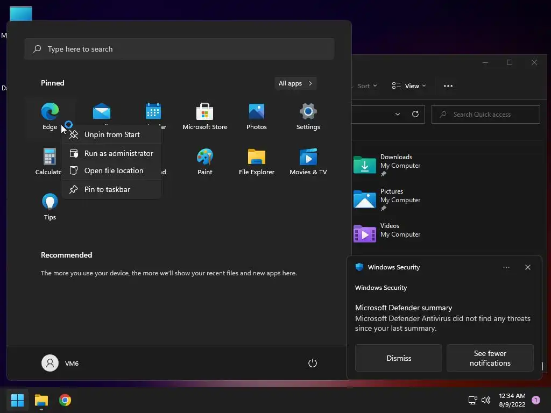The height and width of the screenshot is (413, 551).
Task: Launch Google Chrome from the taskbar
Action: click(x=65, y=400)
